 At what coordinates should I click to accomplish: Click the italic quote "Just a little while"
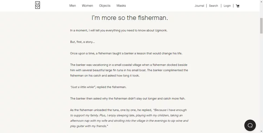point(83,87)
